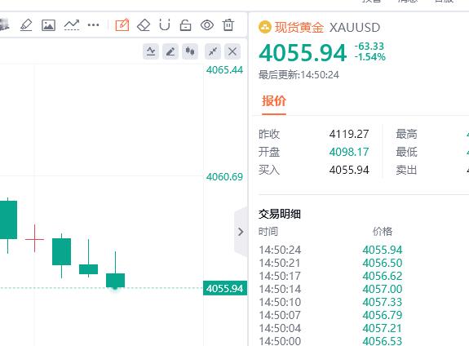Screen dimensions: 469x346
Task: Activate the red note edit tool
Action: tap(122, 24)
